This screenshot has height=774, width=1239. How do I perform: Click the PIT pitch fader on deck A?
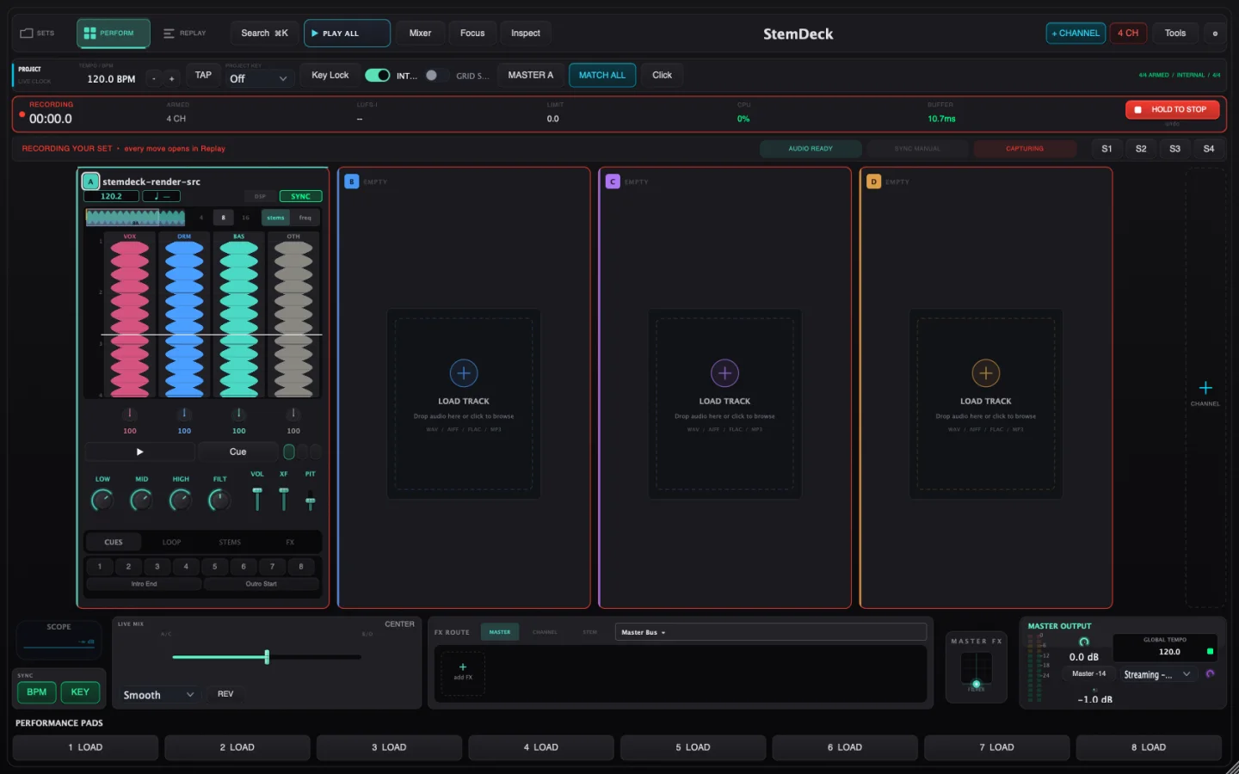[x=310, y=500]
